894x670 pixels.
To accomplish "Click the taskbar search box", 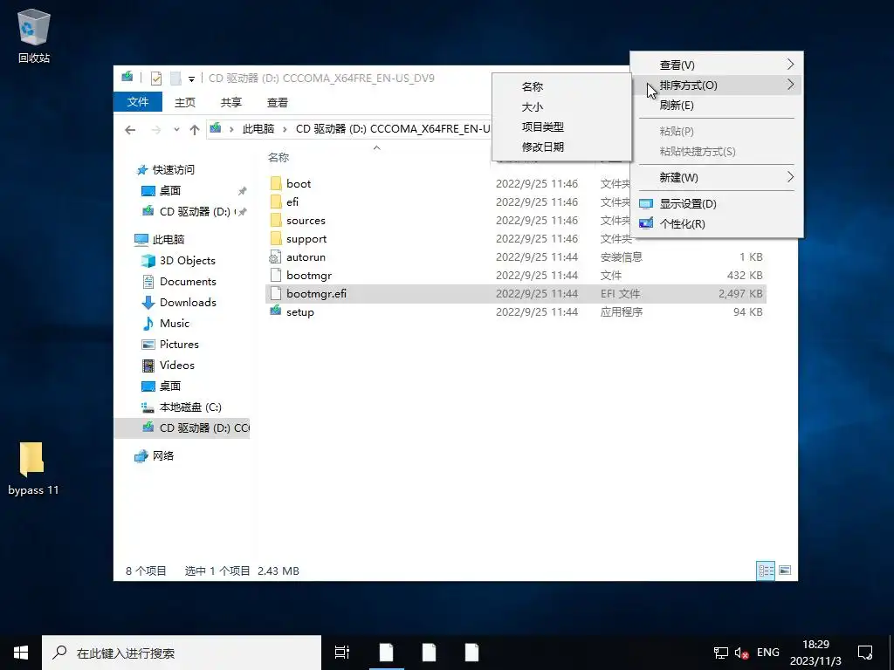I will pyautogui.click(x=182, y=653).
